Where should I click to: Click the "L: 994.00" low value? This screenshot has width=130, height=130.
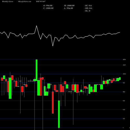tap(68, 8)
